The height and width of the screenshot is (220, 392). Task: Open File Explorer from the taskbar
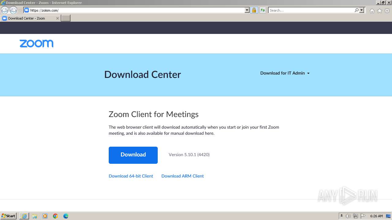pos(35,216)
